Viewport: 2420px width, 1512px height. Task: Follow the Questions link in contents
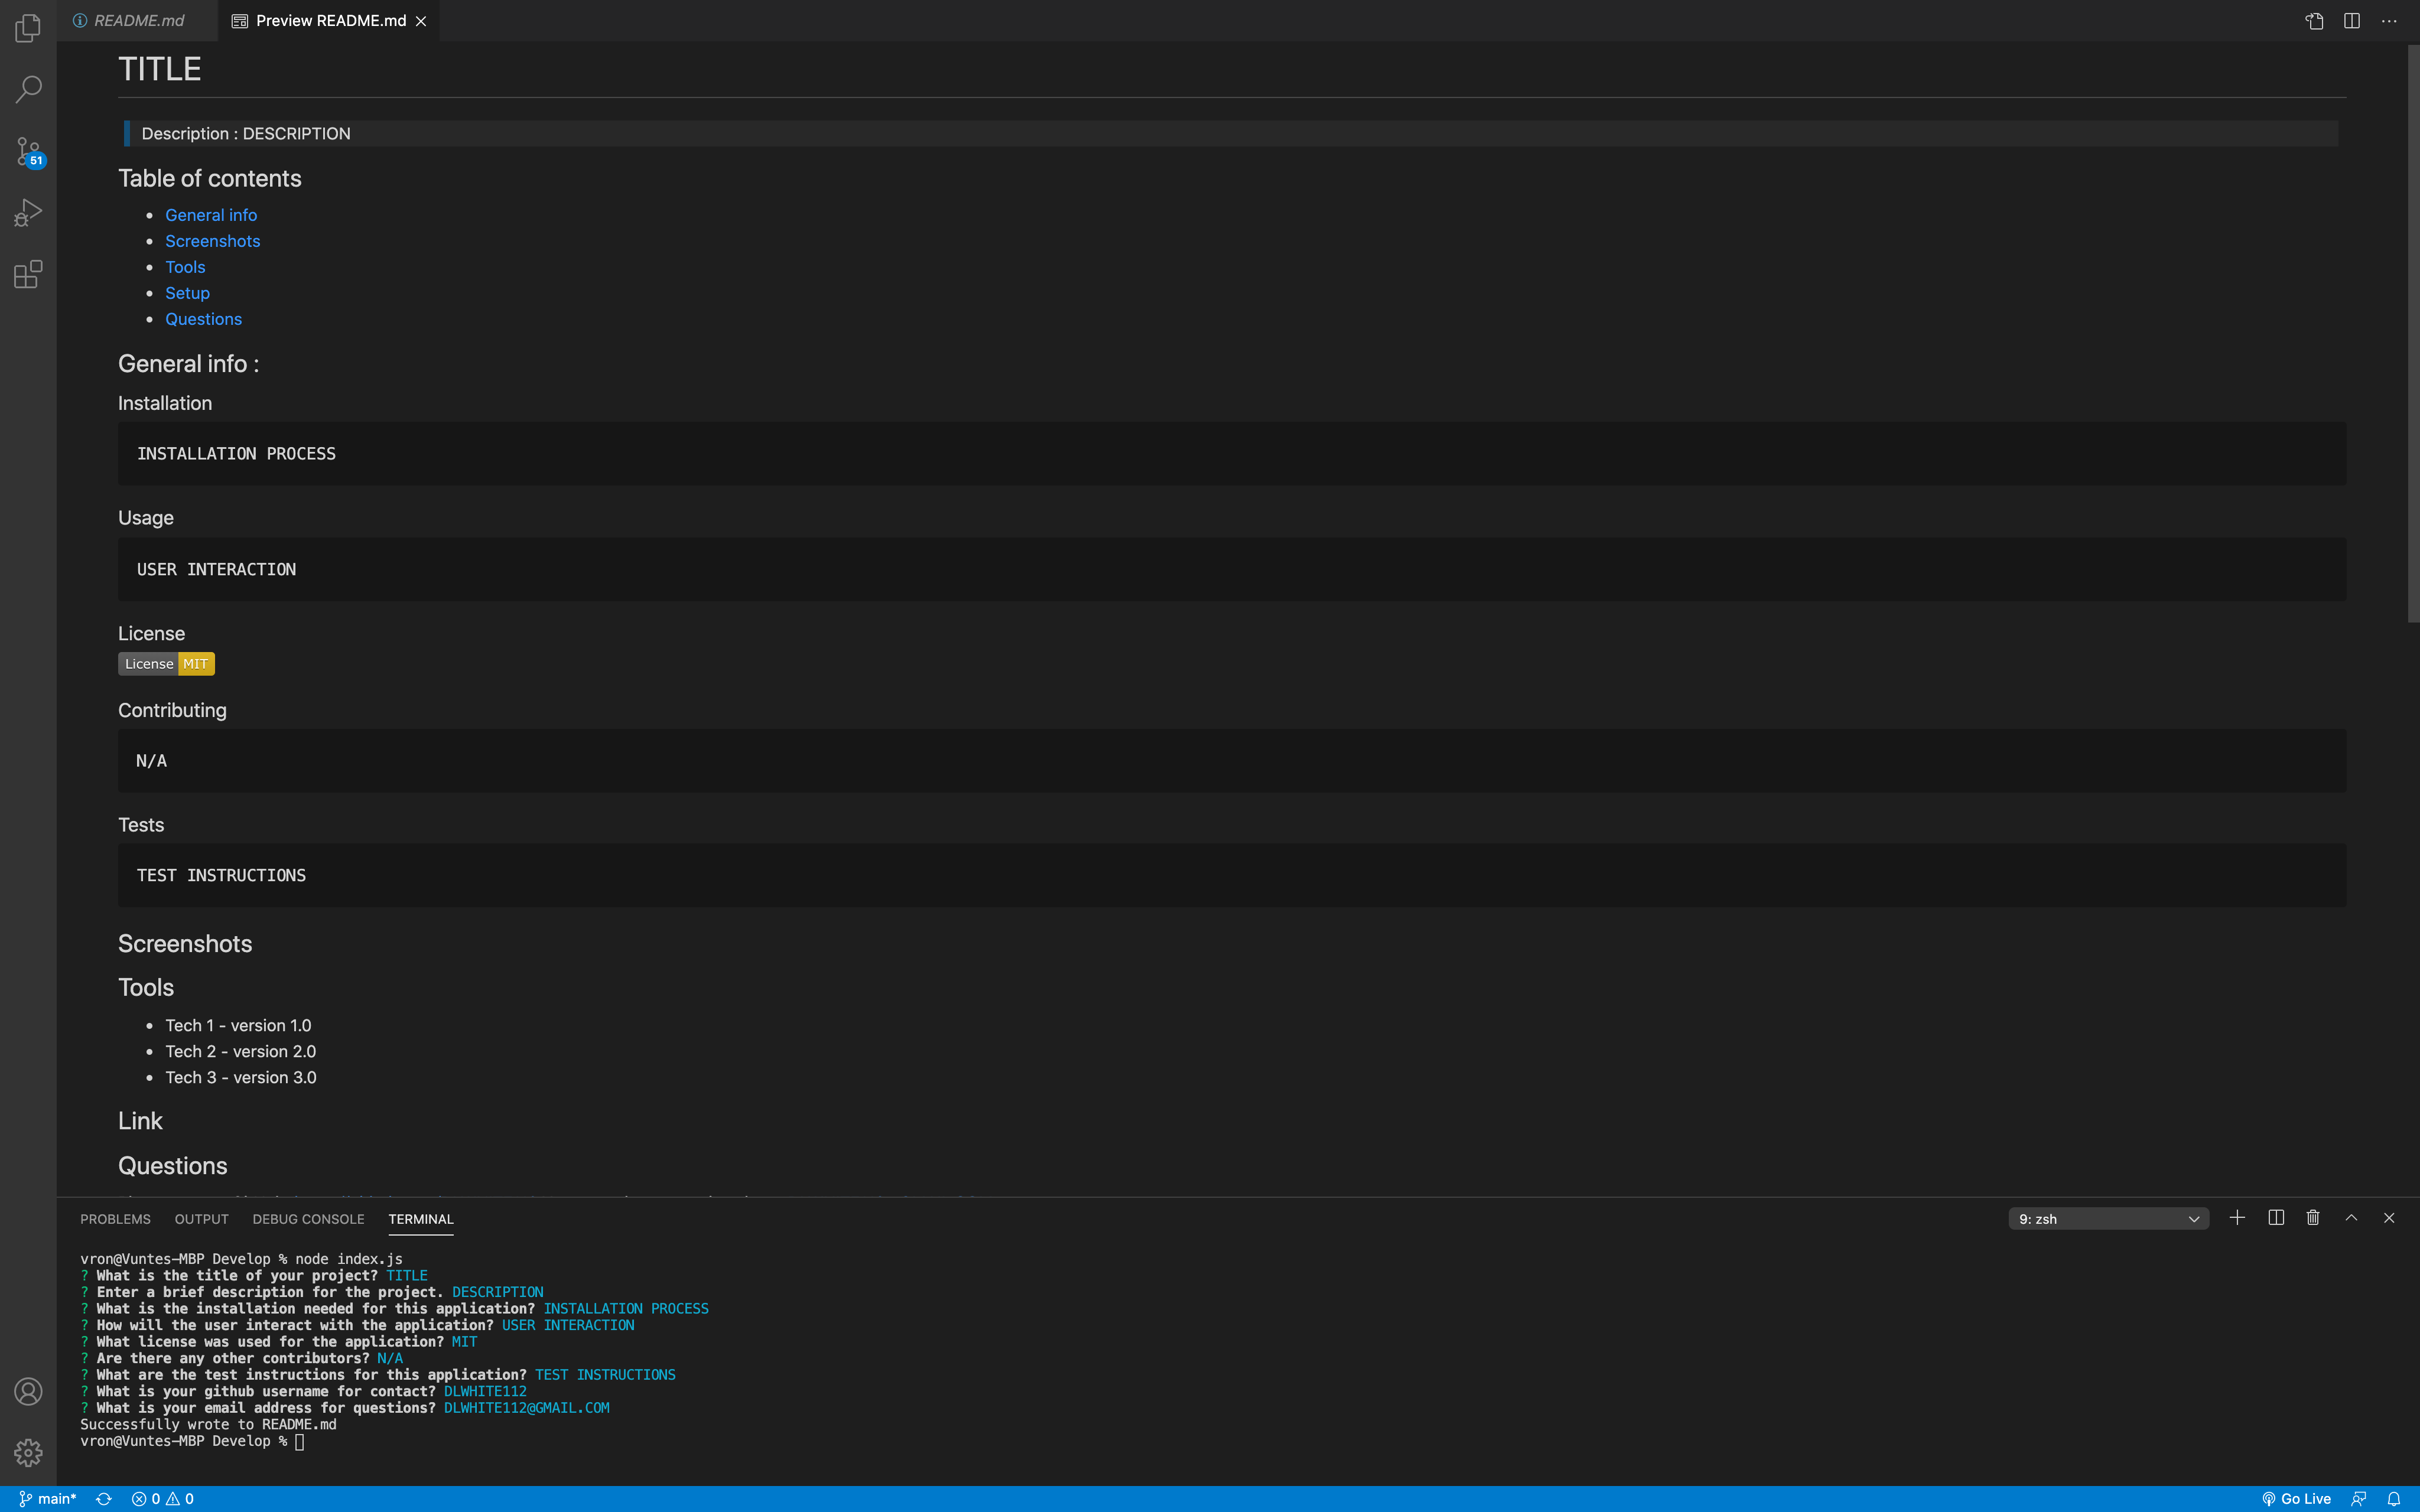(x=203, y=319)
